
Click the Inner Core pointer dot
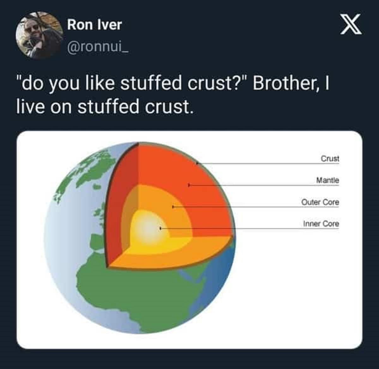pos(161,228)
